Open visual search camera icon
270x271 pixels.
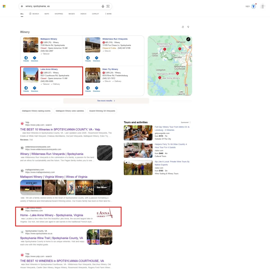(108, 6)
